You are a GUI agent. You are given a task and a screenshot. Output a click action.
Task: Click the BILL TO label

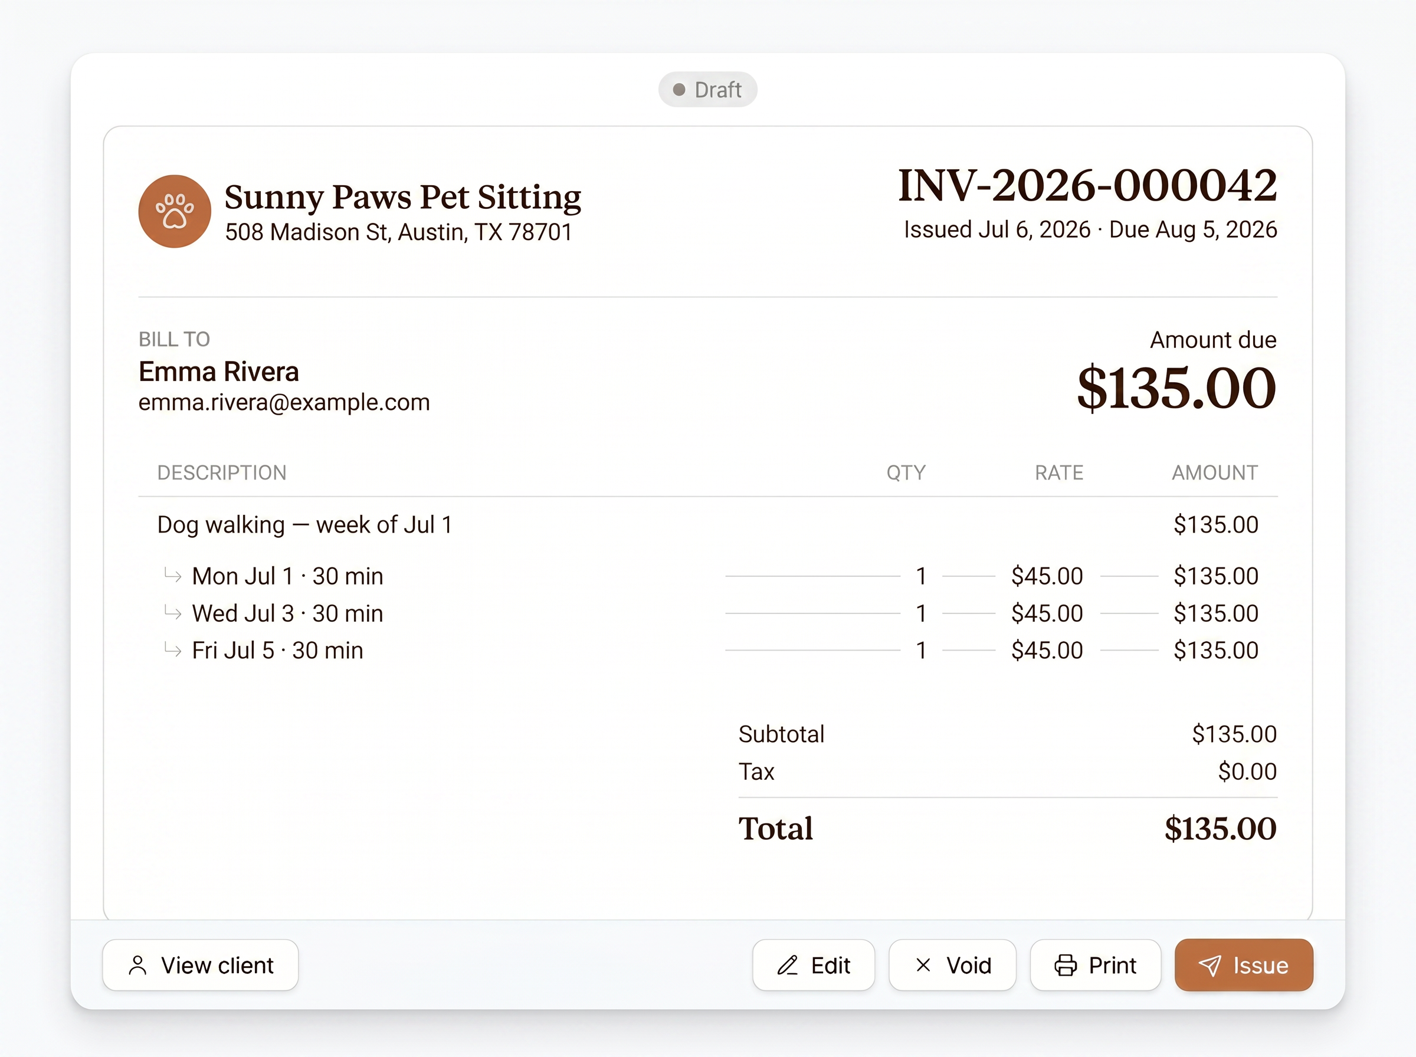tap(174, 339)
